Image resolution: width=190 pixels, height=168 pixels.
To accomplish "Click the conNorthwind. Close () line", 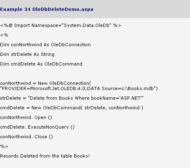I will click(27, 137).
